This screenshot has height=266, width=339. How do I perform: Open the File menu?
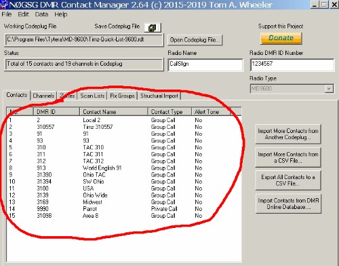coord(7,14)
